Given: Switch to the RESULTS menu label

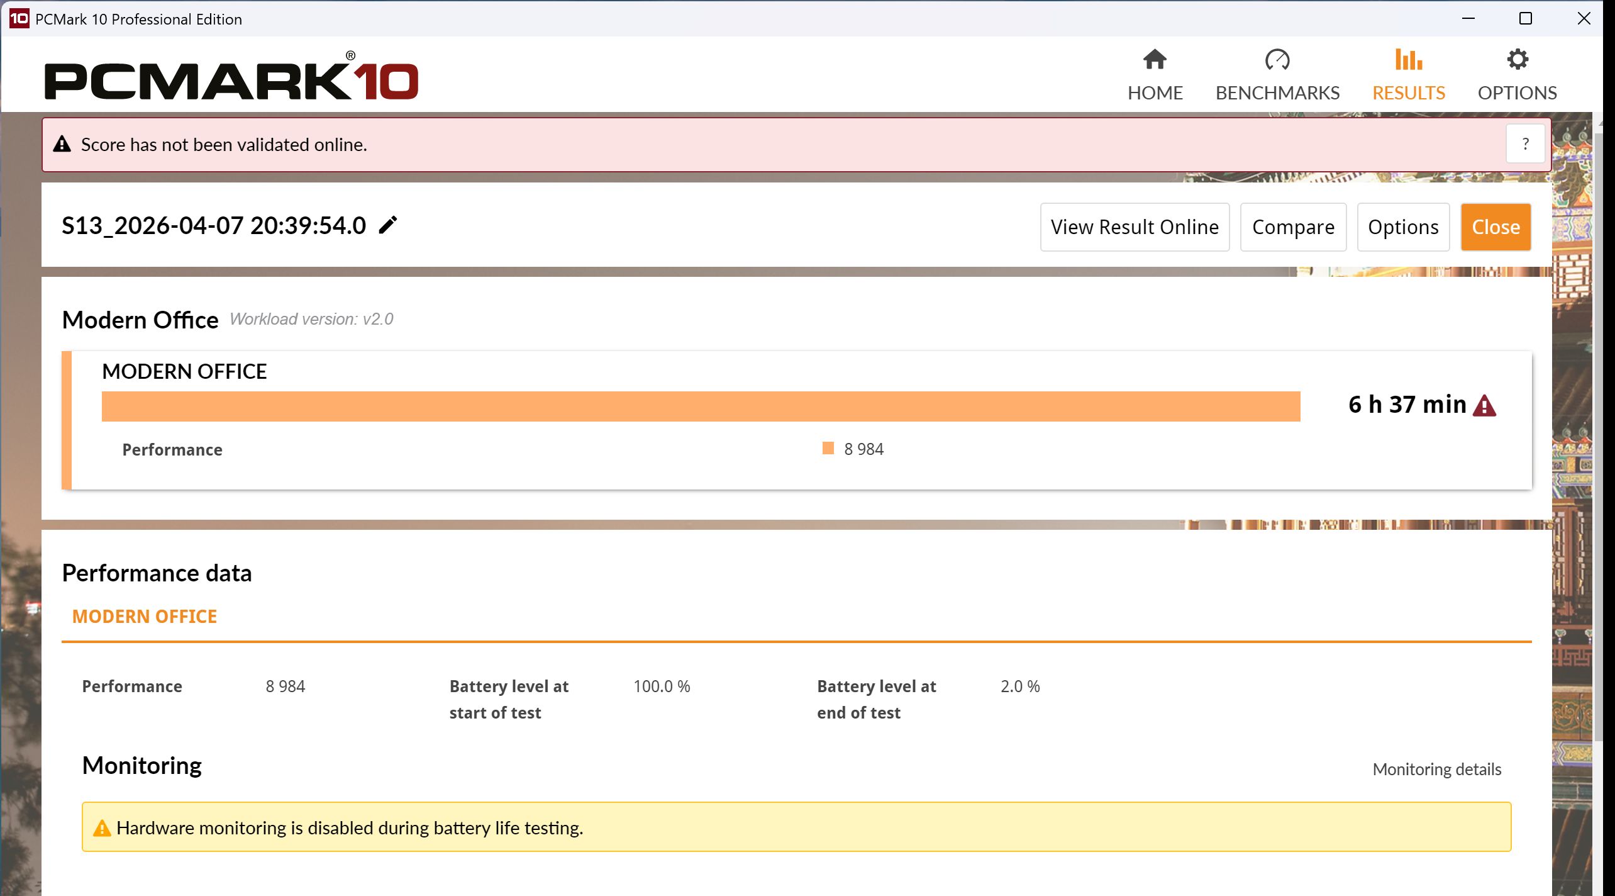Looking at the screenshot, I should (1408, 93).
